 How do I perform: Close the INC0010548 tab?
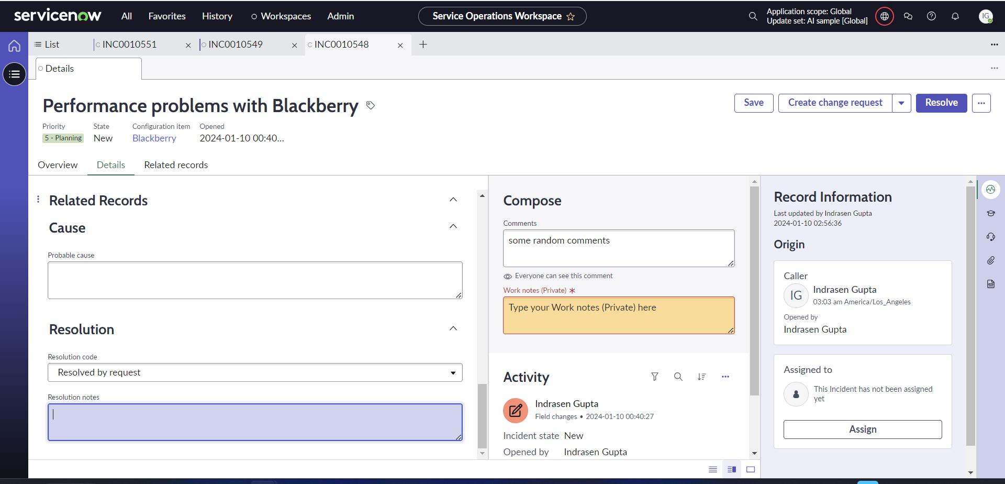(400, 46)
